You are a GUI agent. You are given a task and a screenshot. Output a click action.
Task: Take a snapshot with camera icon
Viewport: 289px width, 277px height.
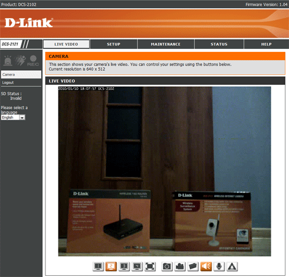[167, 266]
